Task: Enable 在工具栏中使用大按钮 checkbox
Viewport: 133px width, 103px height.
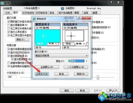Action: click(9, 28)
